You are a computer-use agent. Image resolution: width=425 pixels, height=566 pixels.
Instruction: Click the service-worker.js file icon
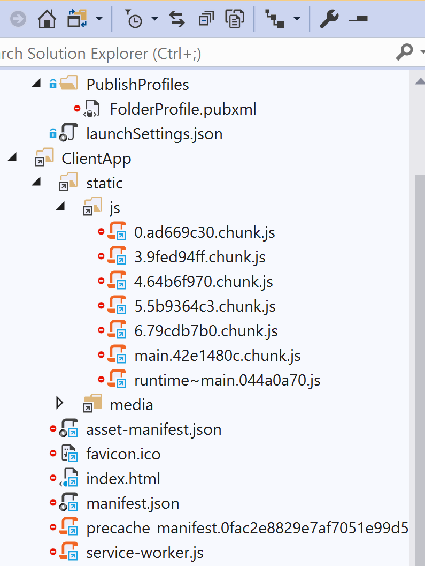coord(68,551)
